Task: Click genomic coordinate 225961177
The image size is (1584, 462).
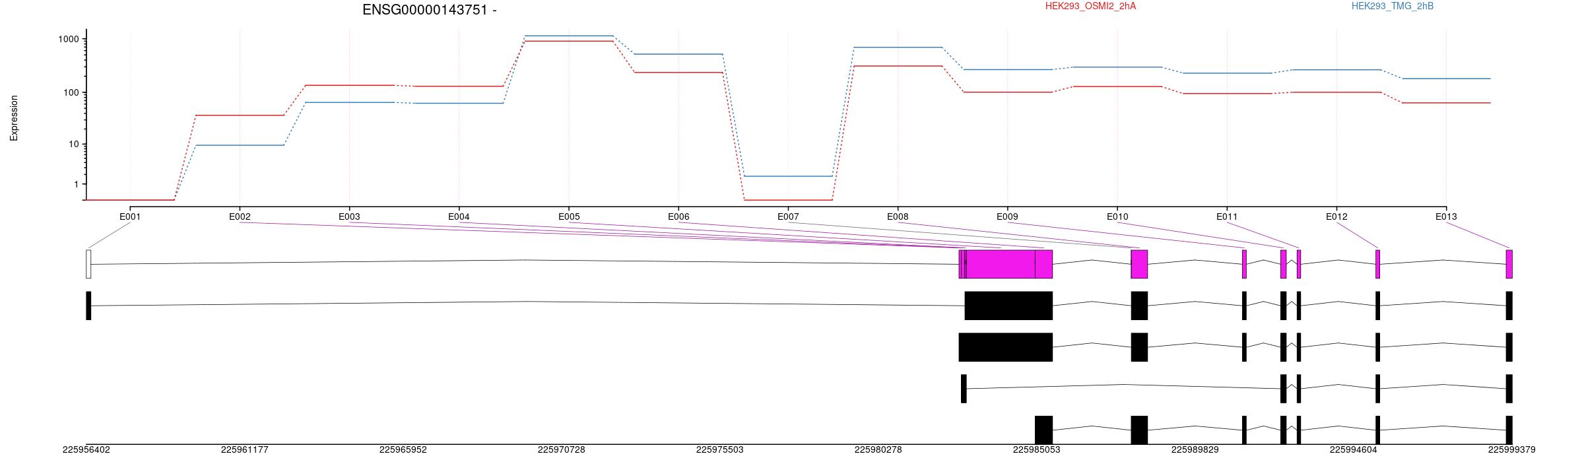Action: tap(245, 450)
